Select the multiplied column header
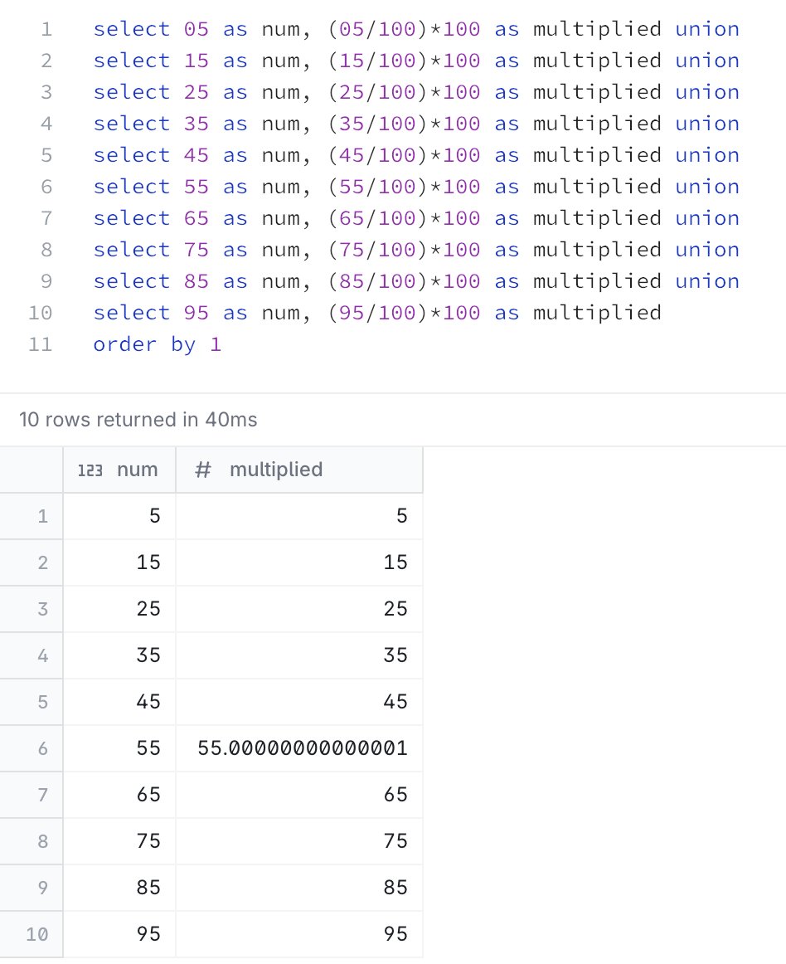The height and width of the screenshot is (964, 786). click(299, 470)
